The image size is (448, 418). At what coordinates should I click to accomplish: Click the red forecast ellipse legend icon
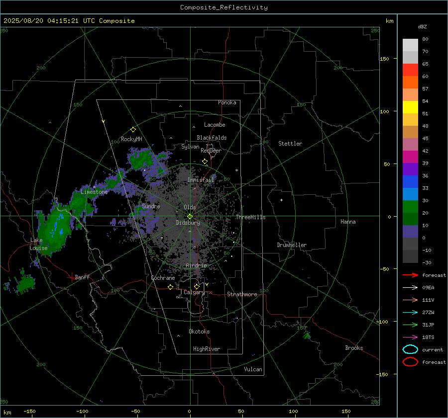[x=410, y=362]
